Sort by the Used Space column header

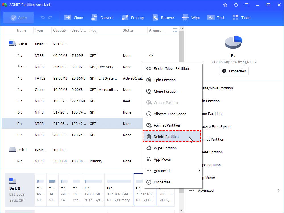[x=79, y=30]
